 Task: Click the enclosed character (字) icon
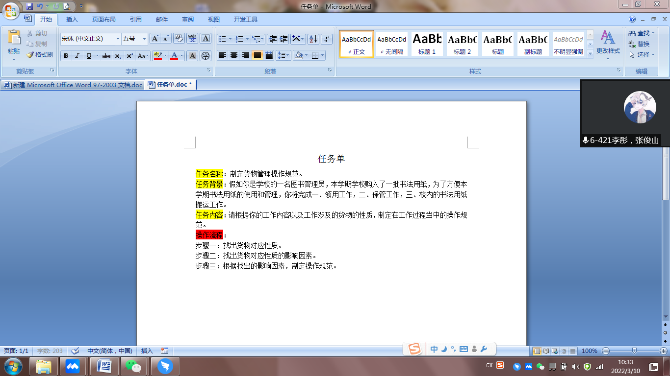(206, 56)
